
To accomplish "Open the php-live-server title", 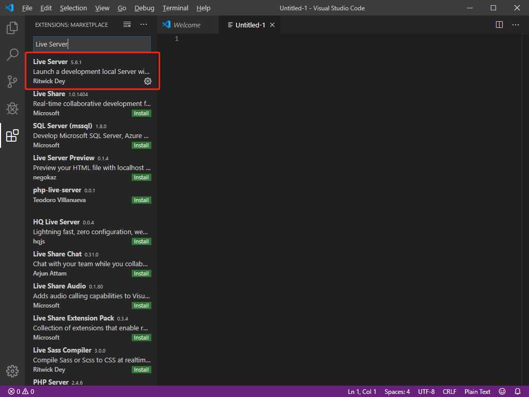I will [x=57, y=190].
